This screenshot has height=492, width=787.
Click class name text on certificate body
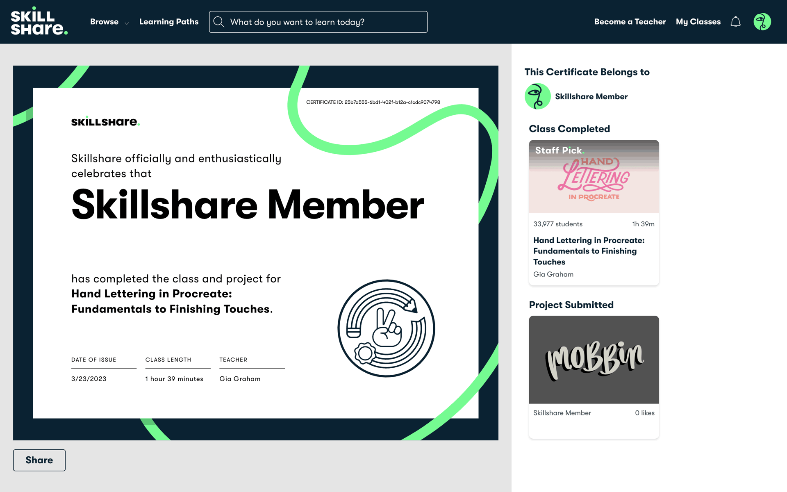(172, 301)
